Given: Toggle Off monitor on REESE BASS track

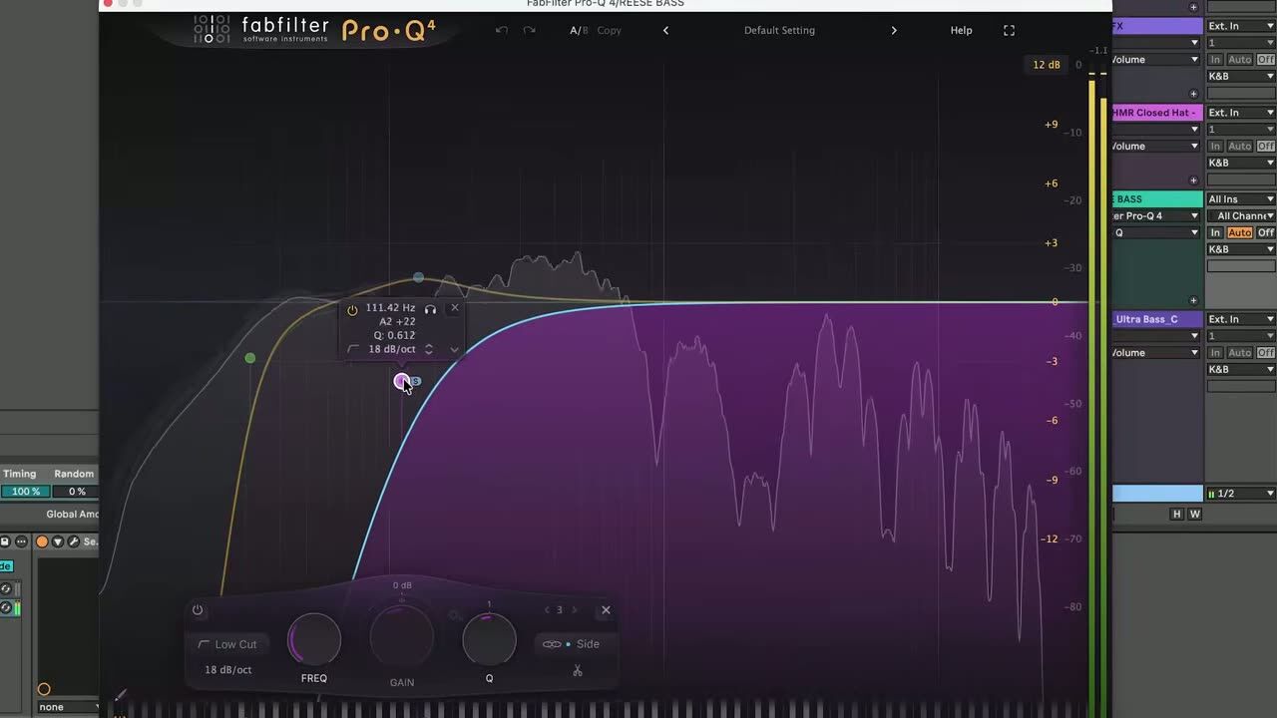Looking at the screenshot, I should coord(1265,232).
